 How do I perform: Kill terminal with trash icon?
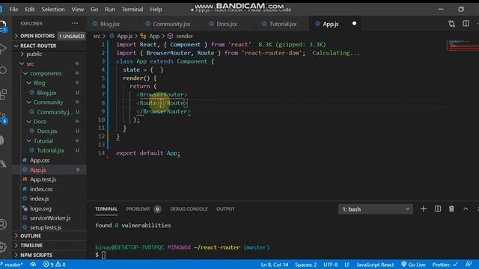click(x=451, y=209)
